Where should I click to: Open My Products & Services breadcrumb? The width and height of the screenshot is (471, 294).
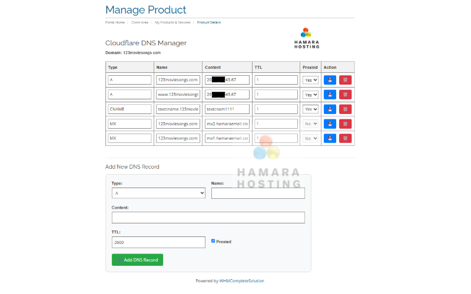pyautogui.click(x=173, y=22)
